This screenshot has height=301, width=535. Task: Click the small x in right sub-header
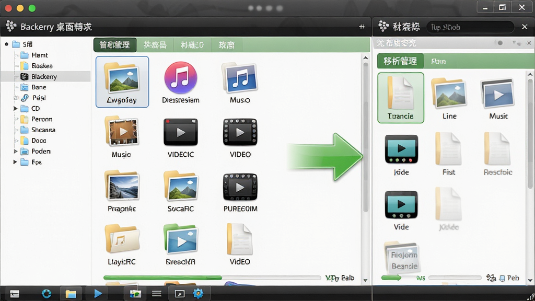(x=529, y=43)
